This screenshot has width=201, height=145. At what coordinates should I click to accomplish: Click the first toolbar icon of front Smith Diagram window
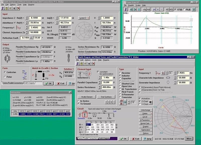click(x=78, y=63)
